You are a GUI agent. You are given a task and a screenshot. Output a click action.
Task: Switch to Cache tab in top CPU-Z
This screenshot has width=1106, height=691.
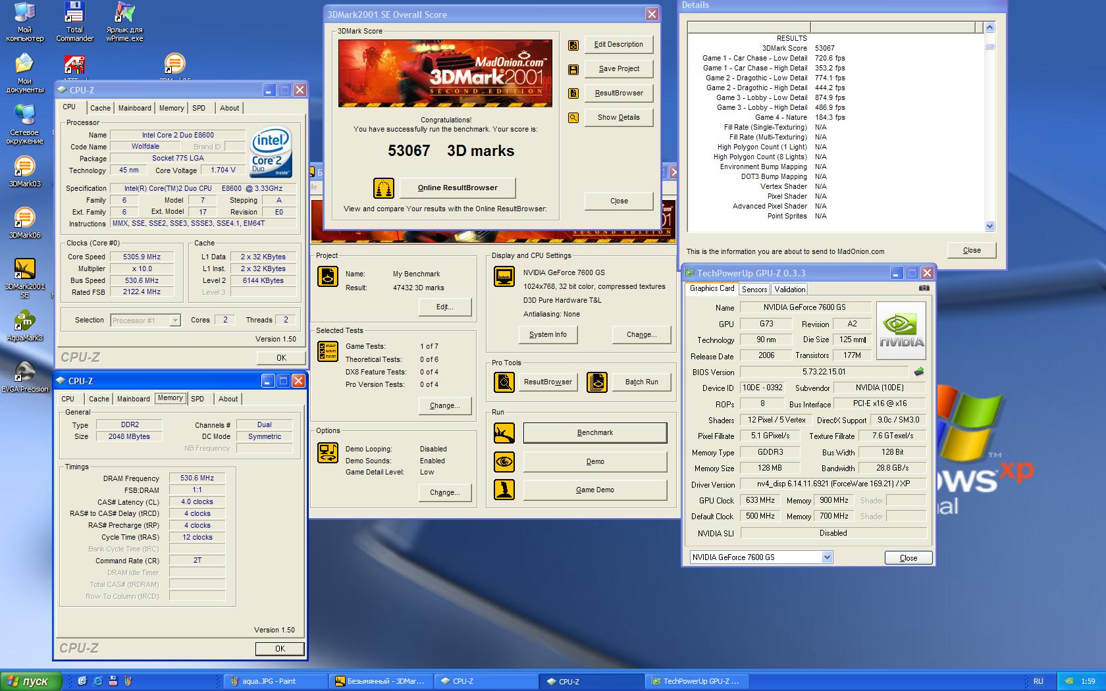coord(101,108)
